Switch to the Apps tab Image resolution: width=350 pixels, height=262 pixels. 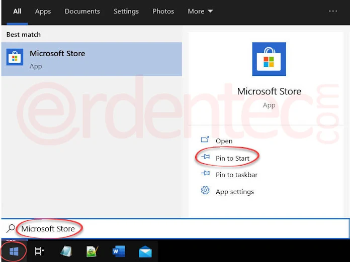pyautogui.click(x=43, y=11)
